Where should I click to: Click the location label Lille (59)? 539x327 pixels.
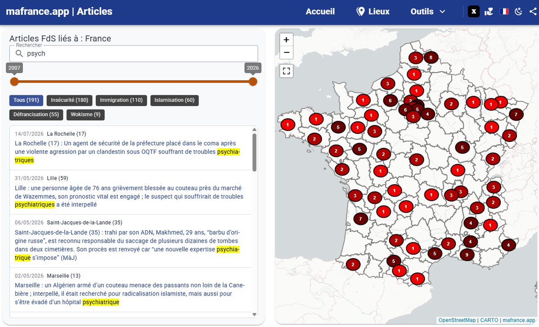[57, 178]
